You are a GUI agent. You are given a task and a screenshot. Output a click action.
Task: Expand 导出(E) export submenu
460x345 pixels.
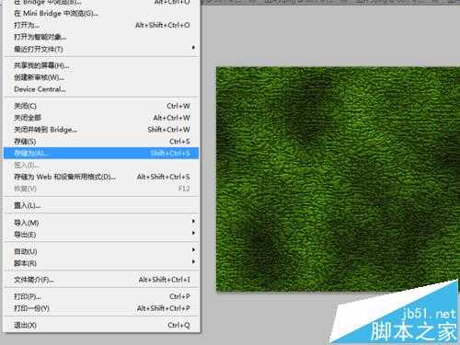coord(101,235)
